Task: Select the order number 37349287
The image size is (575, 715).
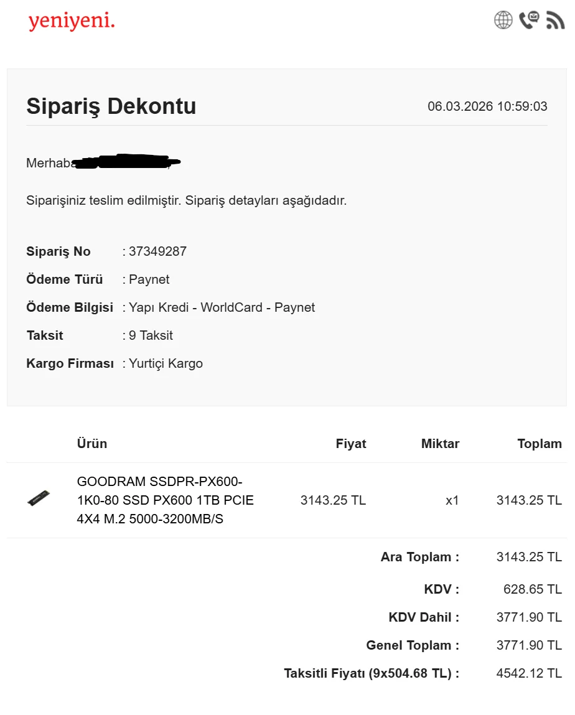Action: pos(157,251)
